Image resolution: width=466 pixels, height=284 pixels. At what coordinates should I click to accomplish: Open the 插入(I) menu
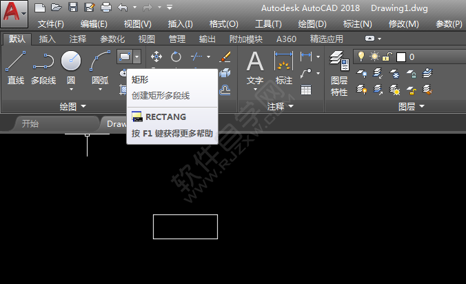pyautogui.click(x=180, y=24)
